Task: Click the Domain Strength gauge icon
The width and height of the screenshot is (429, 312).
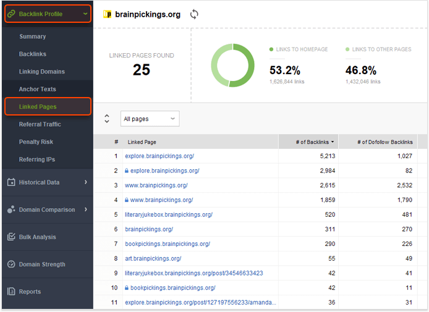Action: coord(11,264)
